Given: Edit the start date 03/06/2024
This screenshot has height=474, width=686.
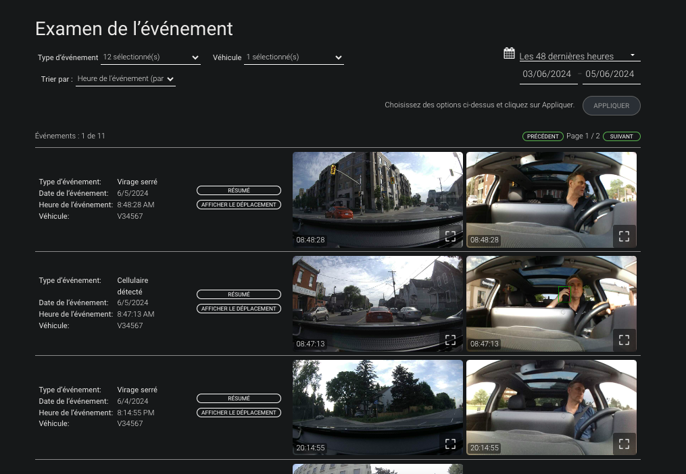Looking at the screenshot, I should point(548,74).
